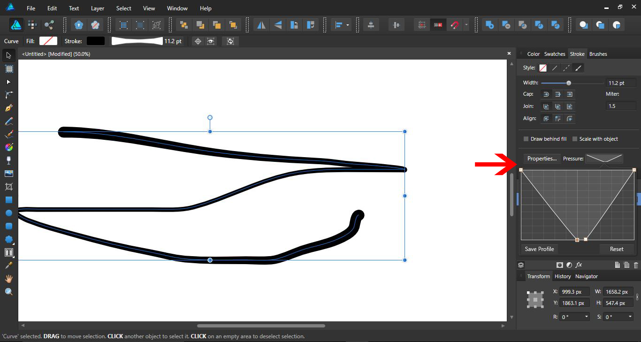
Task: Select the Pen tool
Action: coord(8,108)
